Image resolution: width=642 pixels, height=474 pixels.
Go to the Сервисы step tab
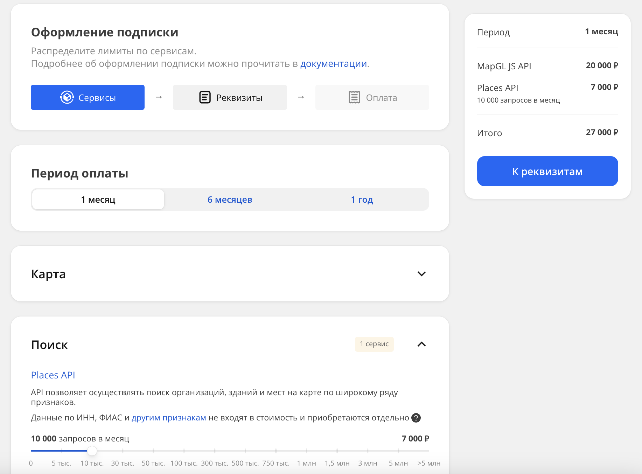[x=88, y=97]
